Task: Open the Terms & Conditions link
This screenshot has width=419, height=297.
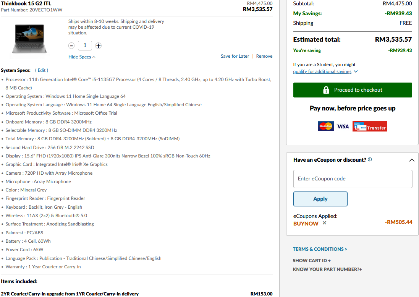Action: 320,249
